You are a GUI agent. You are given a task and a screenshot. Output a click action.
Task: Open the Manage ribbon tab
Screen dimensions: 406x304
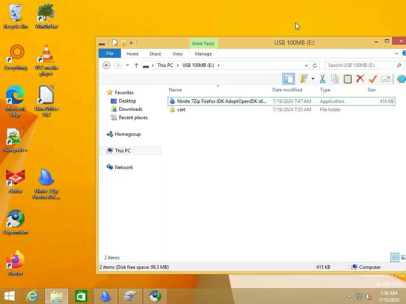(203, 54)
